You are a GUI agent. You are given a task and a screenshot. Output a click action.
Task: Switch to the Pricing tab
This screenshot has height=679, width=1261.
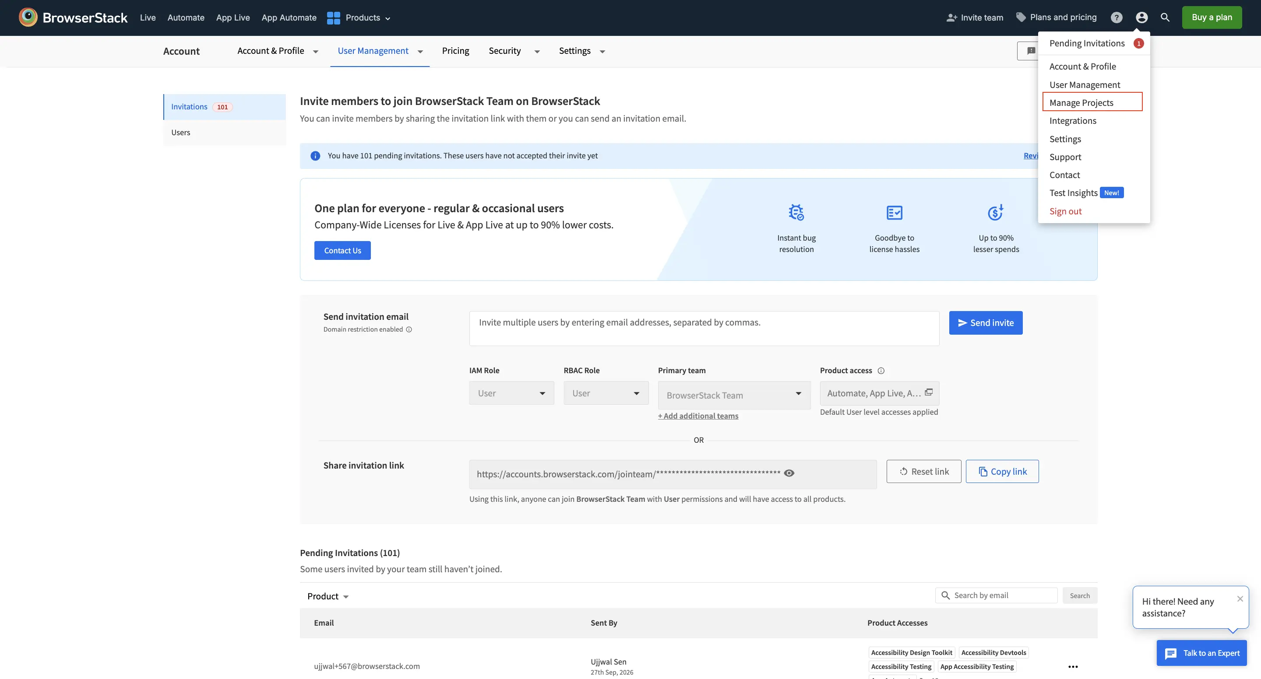[x=455, y=51]
